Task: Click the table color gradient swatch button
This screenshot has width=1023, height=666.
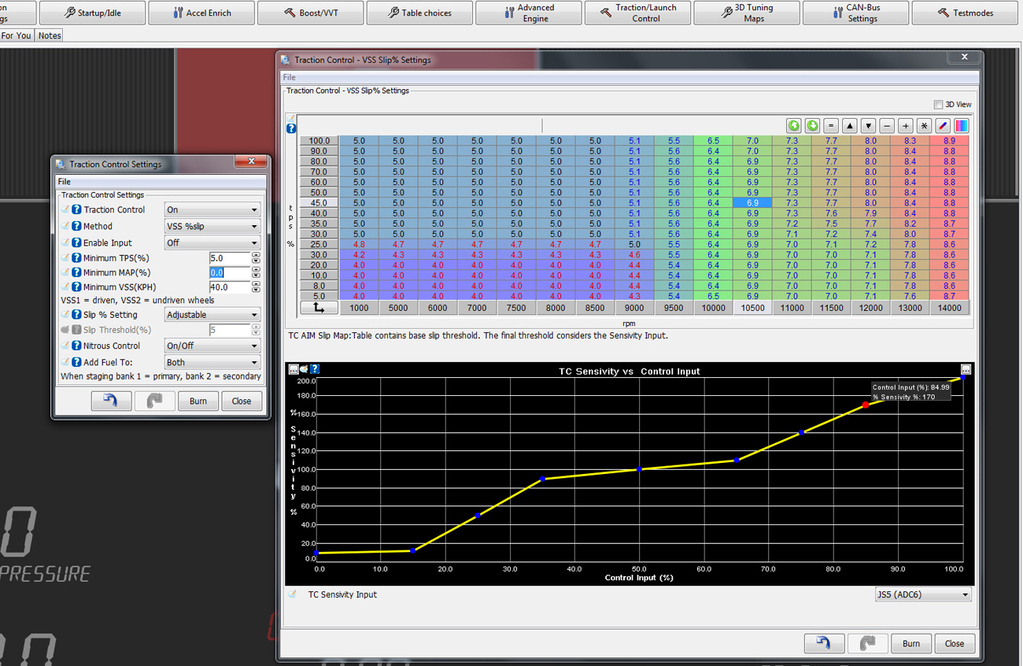Action: pyautogui.click(x=961, y=126)
